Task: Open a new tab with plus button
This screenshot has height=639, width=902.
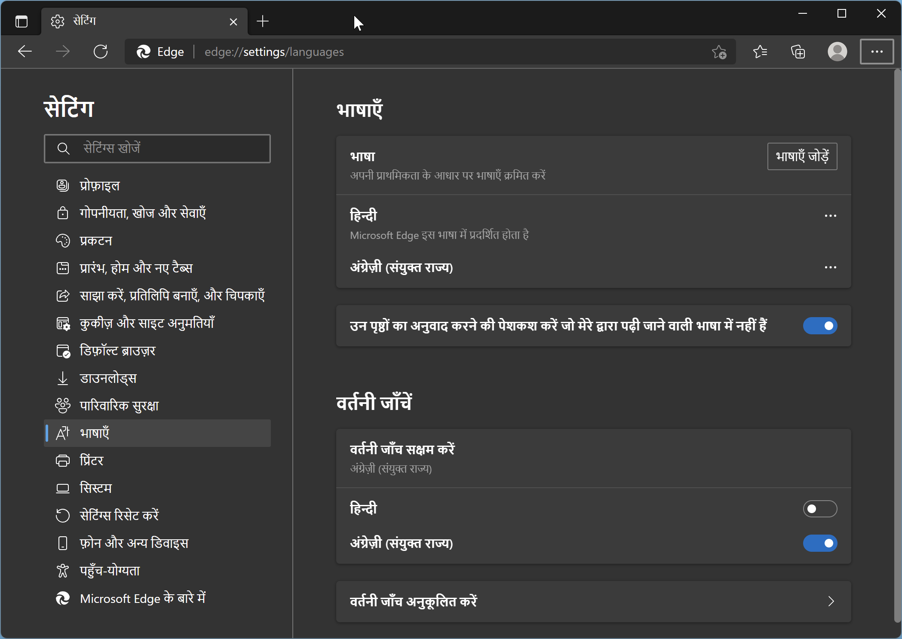Action: coord(262,21)
